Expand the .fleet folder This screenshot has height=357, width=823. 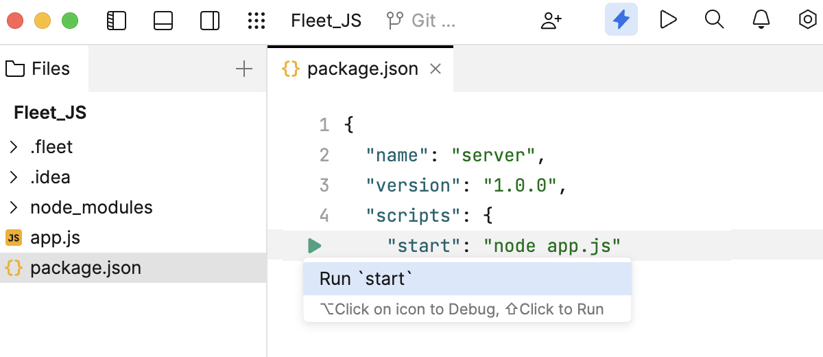[x=14, y=147]
